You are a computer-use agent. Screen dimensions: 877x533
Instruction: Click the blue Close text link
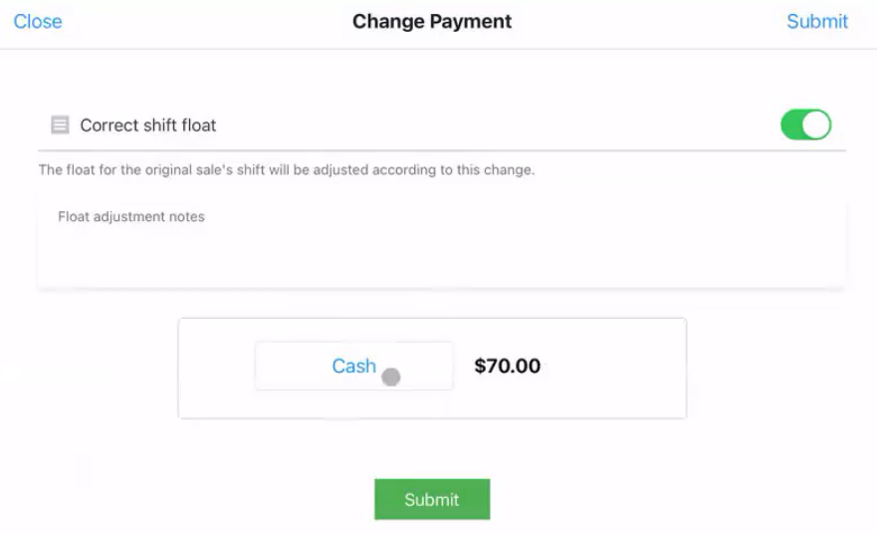tap(38, 22)
